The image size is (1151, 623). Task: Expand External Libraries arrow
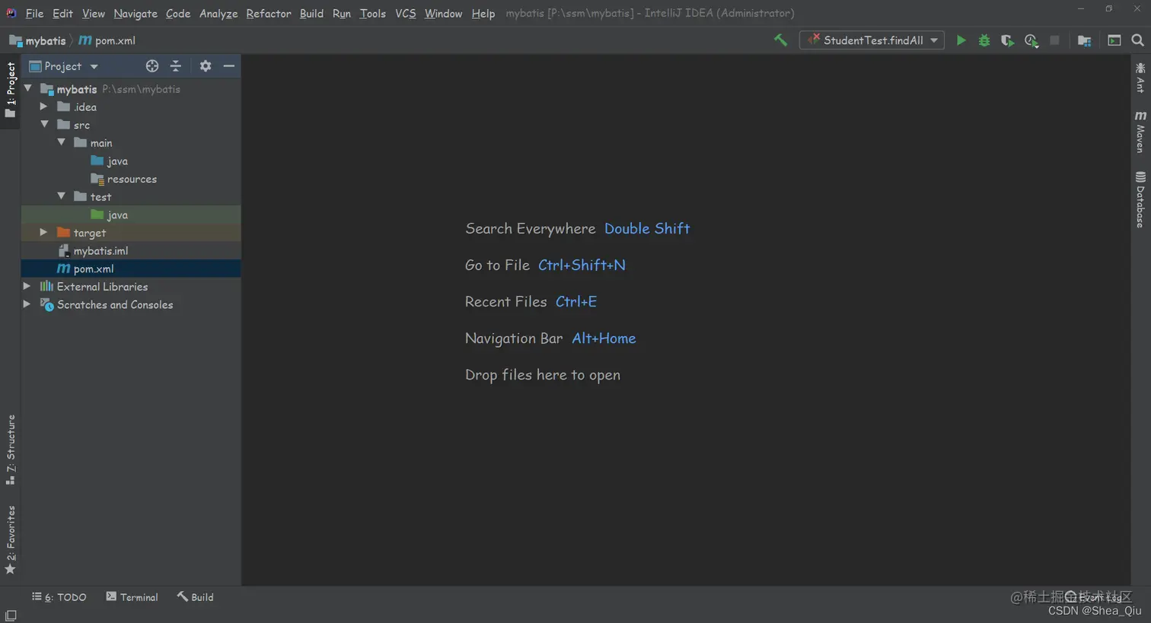pos(27,286)
